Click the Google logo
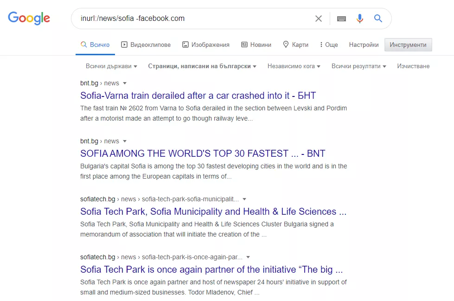Image resolution: width=454 pixels, height=301 pixels. pyautogui.click(x=29, y=18)
